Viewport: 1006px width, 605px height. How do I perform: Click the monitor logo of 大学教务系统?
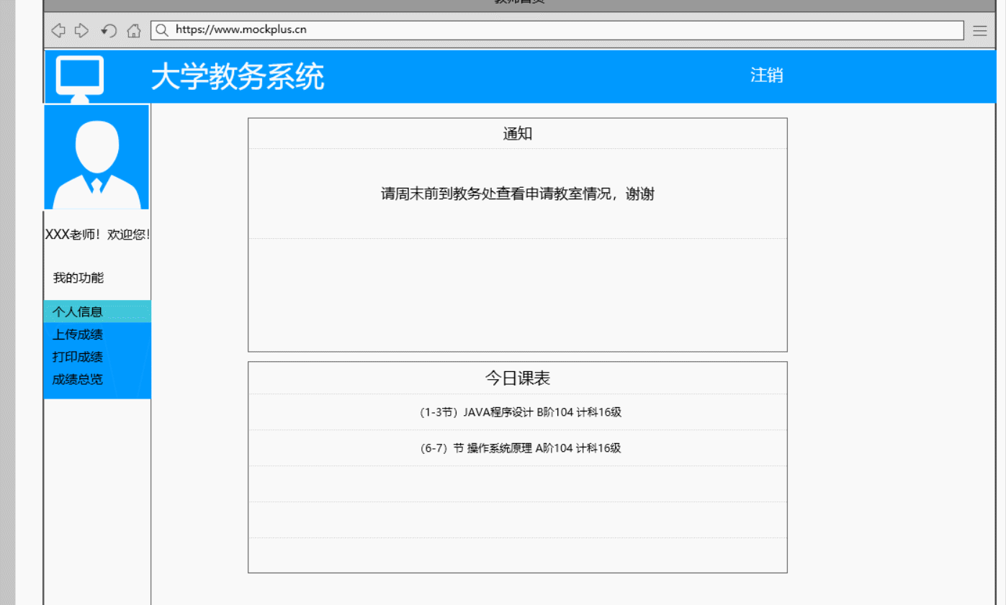(79, 75)
